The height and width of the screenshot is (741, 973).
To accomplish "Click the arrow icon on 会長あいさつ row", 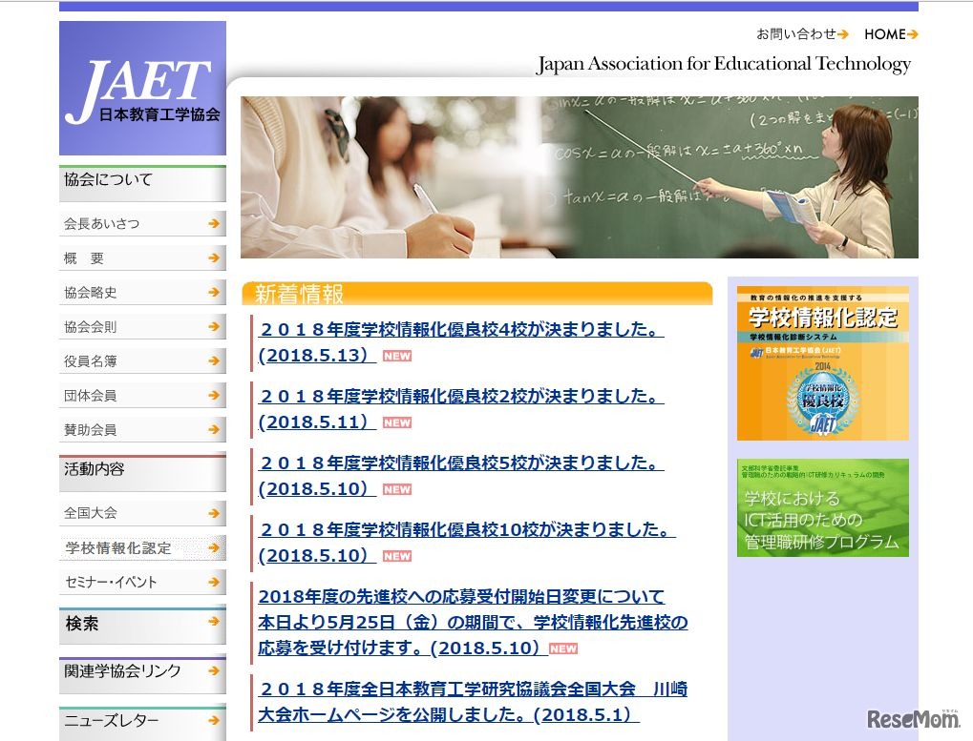I will pyautogui.click(x=214, y=224).
